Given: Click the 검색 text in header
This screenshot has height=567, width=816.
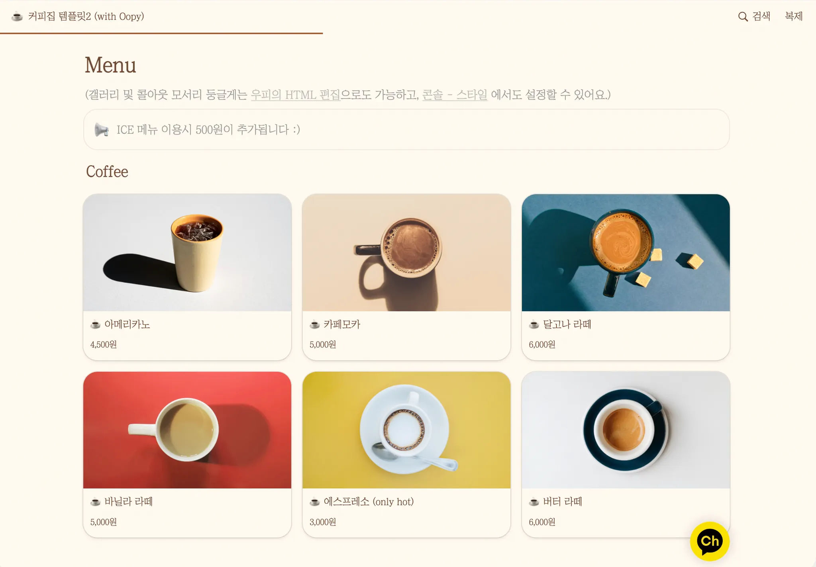Looking at the screenshot, I should pos(761,16).
